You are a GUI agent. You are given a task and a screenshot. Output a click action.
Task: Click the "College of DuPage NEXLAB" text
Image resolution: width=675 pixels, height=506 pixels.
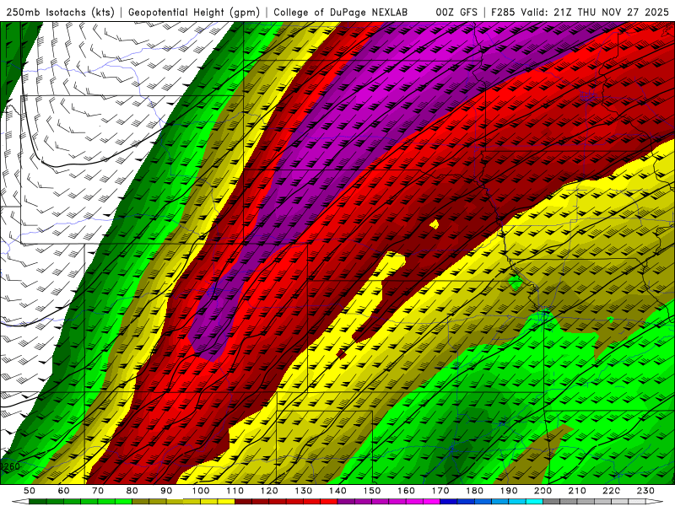tap(341, 13)
